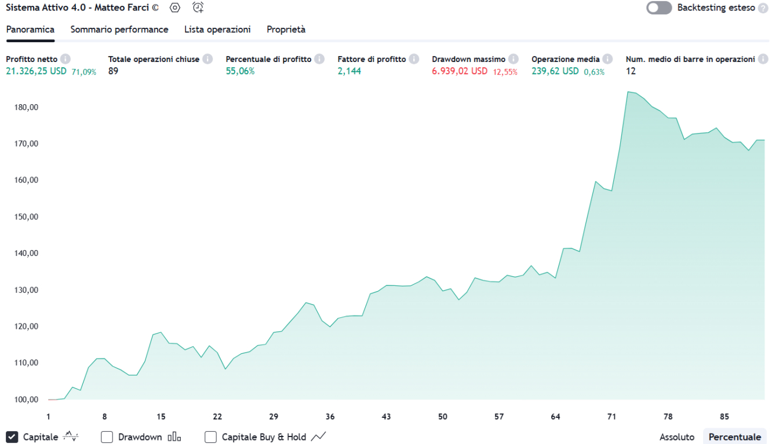Click info icon next to Fattore di profitto
This screenshot has height=444, width=772.
tap(414, 59)
